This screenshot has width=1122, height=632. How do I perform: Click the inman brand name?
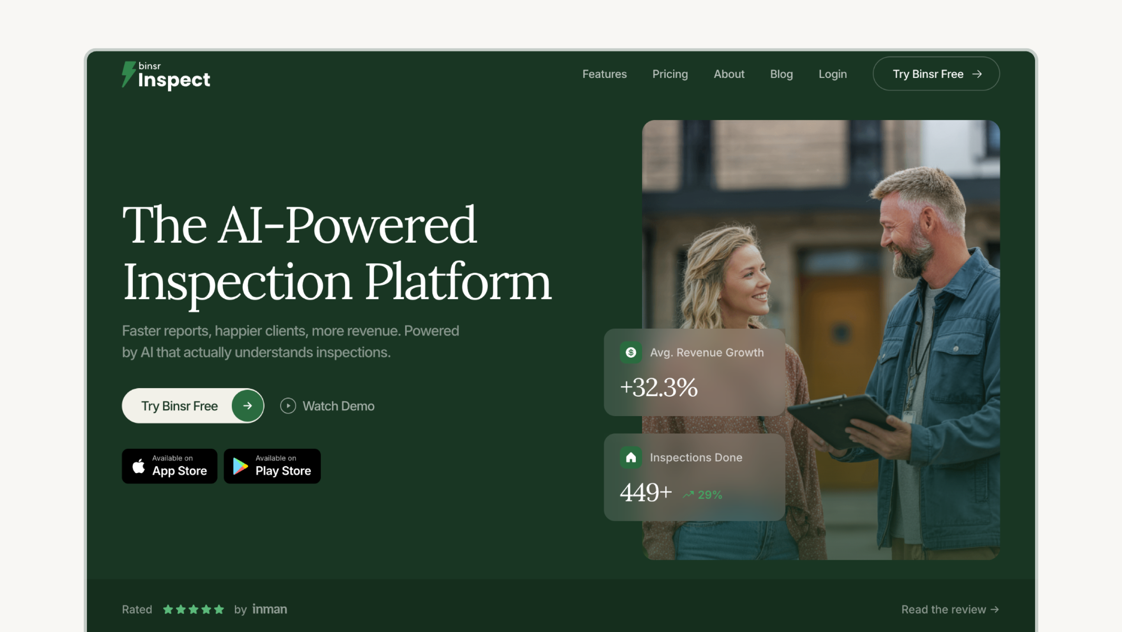270,609
